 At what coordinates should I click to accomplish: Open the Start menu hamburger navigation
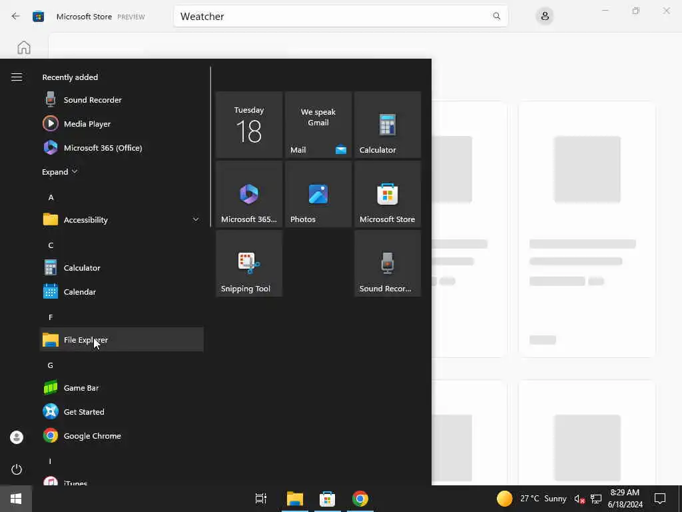[x=17, y=77]
